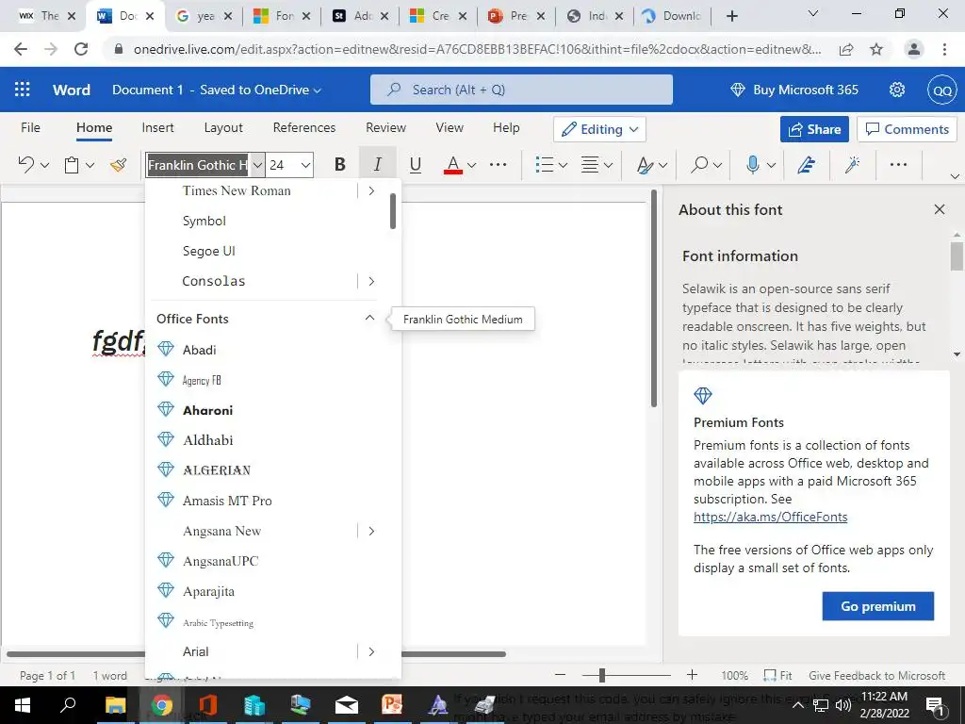
Task: Open more ribbon options at right
Action: click(898, 164)
